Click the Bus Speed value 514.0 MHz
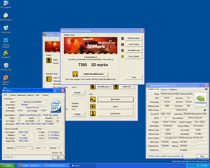This screenshot has width=210, height=168. coord(24,138)
